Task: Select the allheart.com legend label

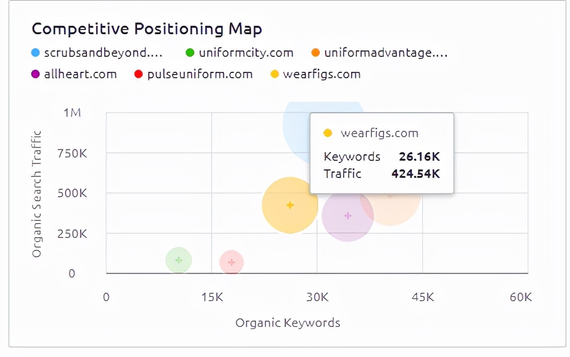Action: pos(81,74)
